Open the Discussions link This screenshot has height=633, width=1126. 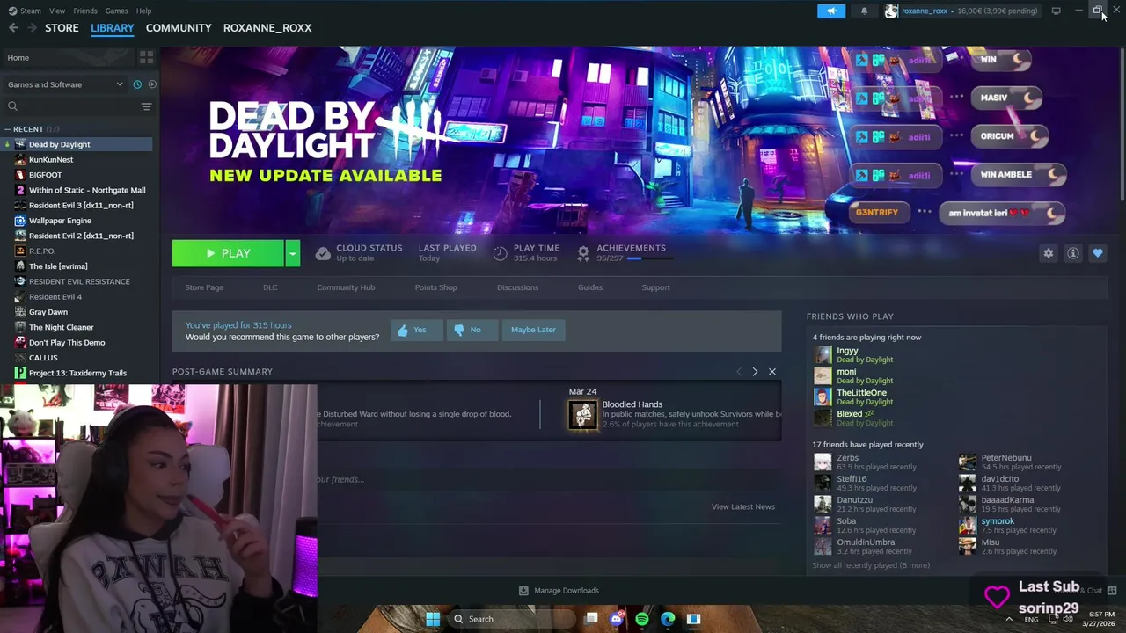click(517, 287)
